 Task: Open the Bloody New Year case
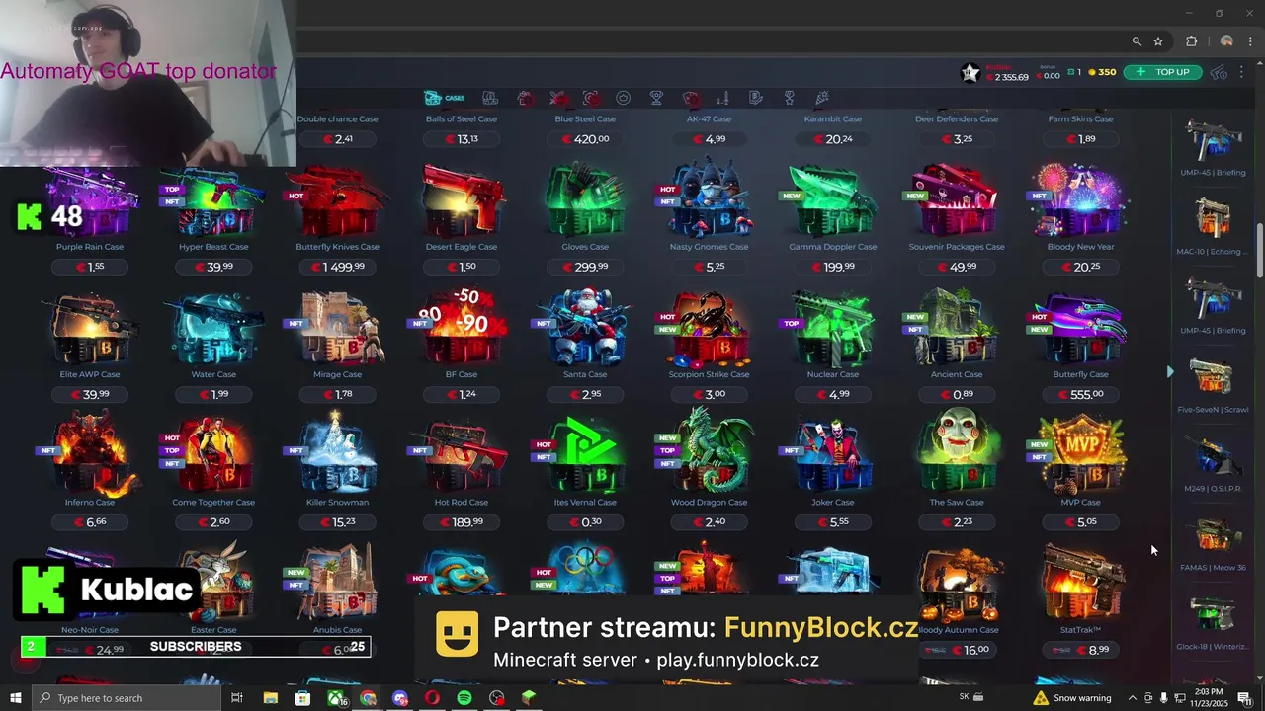(1080, 202)
